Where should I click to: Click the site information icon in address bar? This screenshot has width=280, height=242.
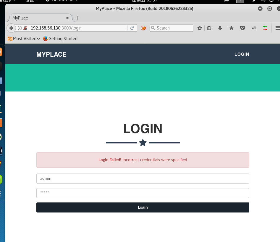20,28
